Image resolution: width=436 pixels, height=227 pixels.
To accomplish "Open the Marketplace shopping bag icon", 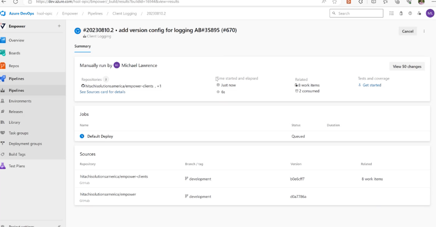I will 401,13.
